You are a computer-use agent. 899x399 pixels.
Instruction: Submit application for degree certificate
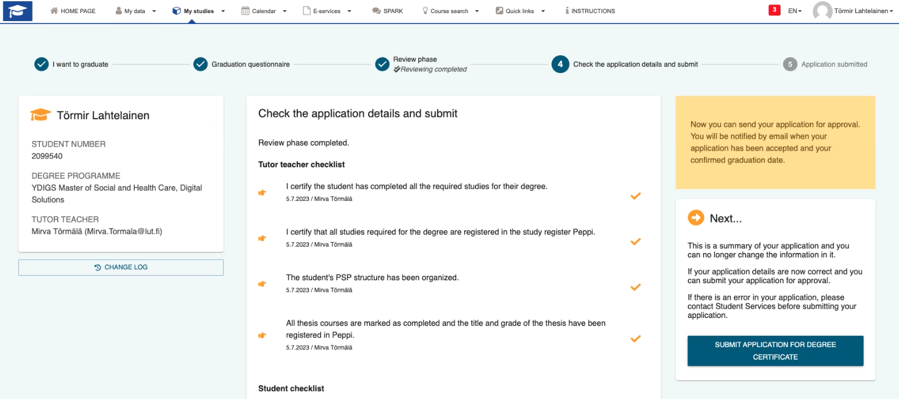pos(774,350)
